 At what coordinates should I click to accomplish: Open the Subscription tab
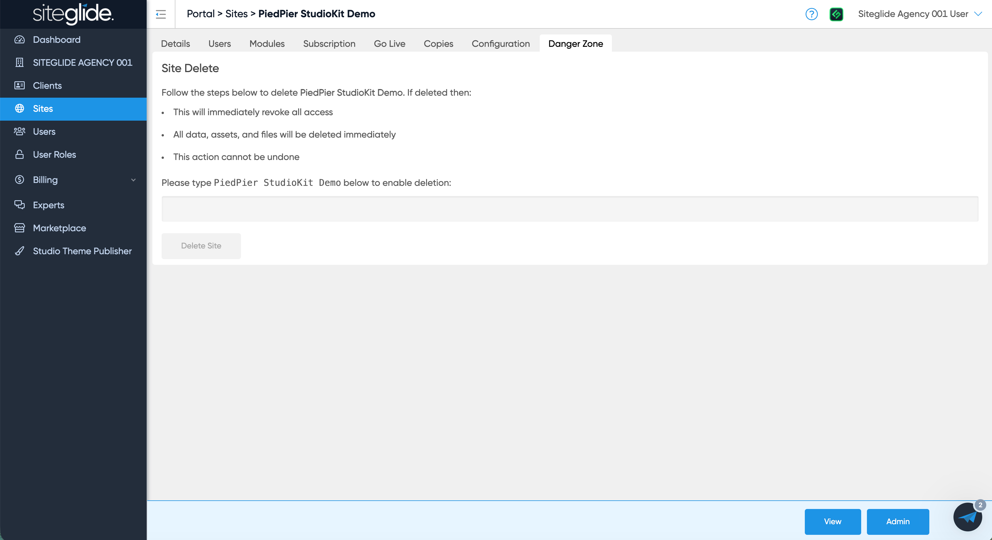[x=329, y=44]
